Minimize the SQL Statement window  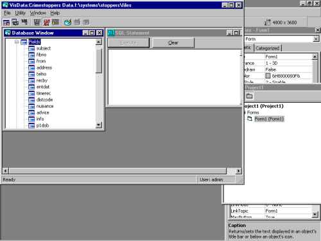pos(230,33)
